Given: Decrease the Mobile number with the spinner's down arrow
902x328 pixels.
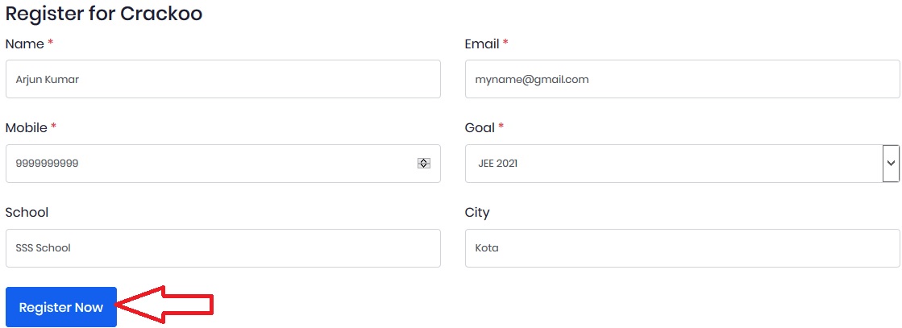Looking at the screenshot, I should (424, 166).
